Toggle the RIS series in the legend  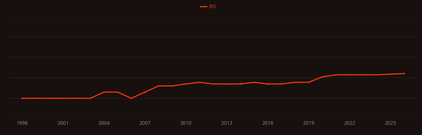(x=208, y=7)
